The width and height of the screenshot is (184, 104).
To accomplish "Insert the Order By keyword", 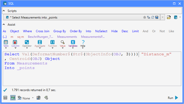I will pos(76,31).
